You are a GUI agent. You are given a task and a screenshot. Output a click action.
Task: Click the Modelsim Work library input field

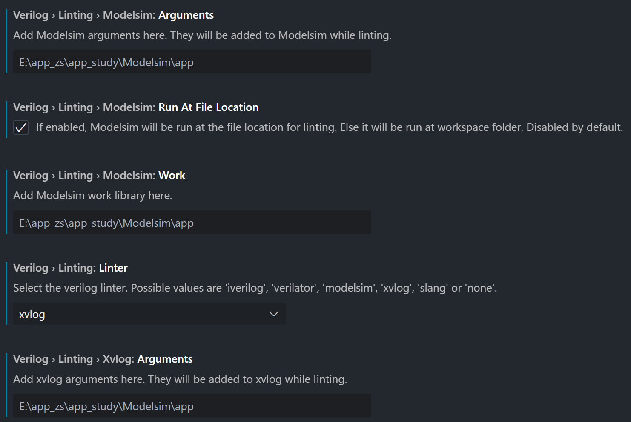192,222
